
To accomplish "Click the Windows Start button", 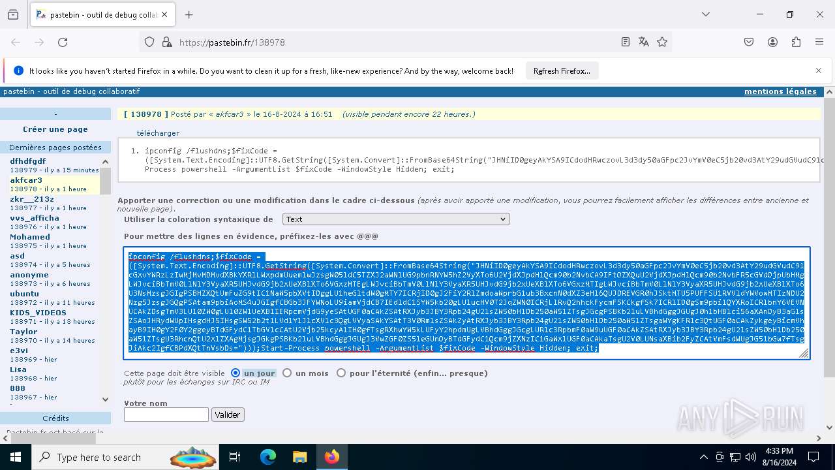I will coord(16,457).
